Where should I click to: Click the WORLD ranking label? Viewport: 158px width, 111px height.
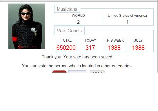tap(78, 16)
